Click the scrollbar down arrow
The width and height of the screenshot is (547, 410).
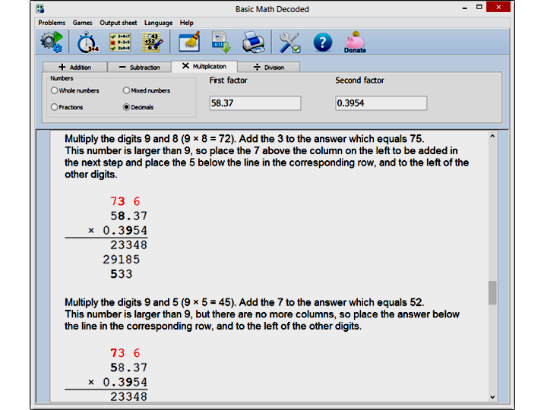pos(492,397)
